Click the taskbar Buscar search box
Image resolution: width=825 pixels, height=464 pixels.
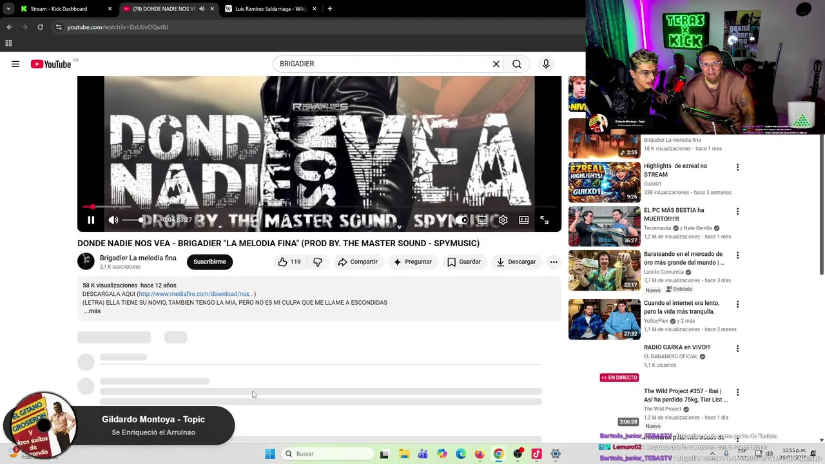327,454
